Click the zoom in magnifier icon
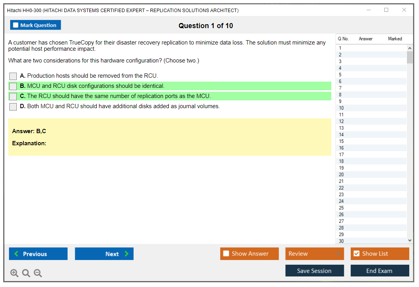 point(14,273)
